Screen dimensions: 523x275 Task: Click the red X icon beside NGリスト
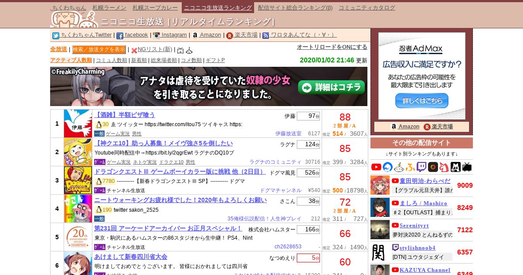click(134, 51)
